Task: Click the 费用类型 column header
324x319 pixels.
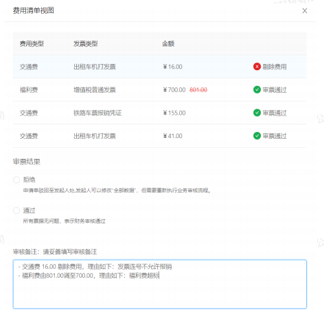Action: pos(32,43)
